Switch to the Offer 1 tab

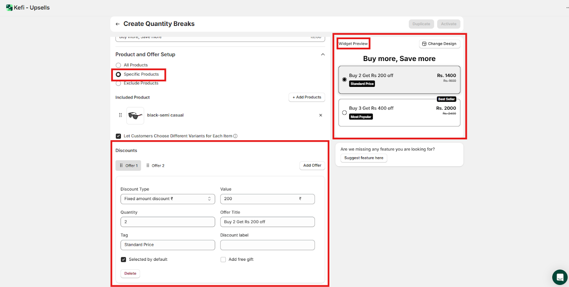(x=128, y=166)
